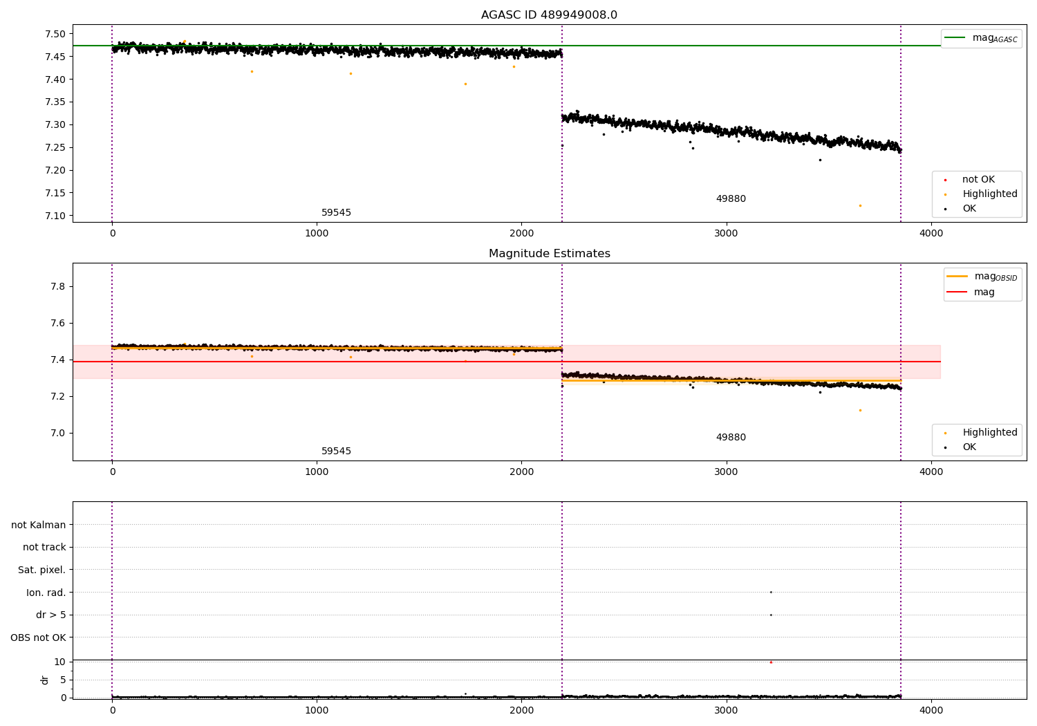The image size is (1037, 726).
Task: Click obsid label 49880 in the middle plot
Action: pos(731,438)
